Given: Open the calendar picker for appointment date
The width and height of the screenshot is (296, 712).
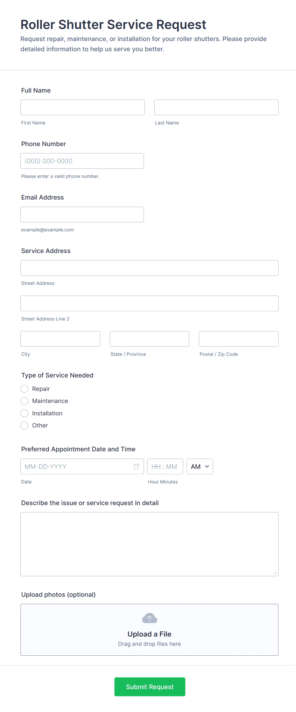Looking at the screenshot, I should 137,466.
